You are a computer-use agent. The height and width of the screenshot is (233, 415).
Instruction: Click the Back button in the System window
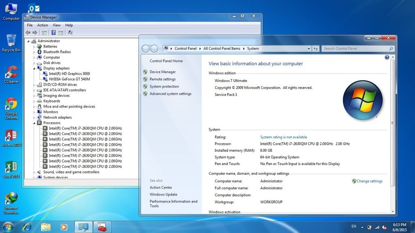145,49
